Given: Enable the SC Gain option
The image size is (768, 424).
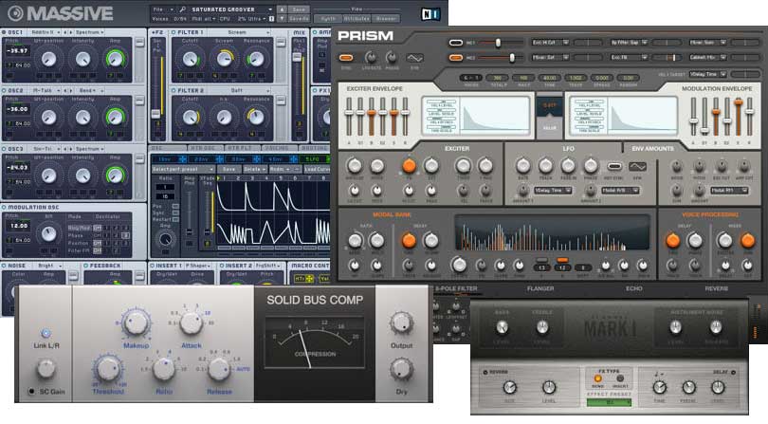Looking at the screenshot, I should [x=34, y=391].
